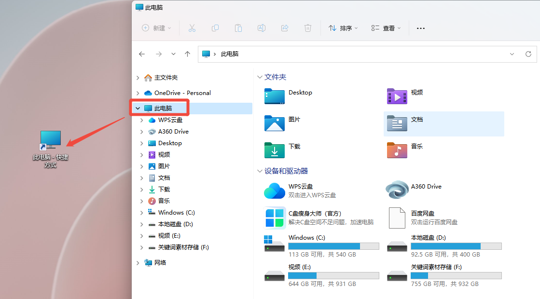
Task: Click the "113 GB 可用, 共 540 GB" text
Action: click(322, 255)
